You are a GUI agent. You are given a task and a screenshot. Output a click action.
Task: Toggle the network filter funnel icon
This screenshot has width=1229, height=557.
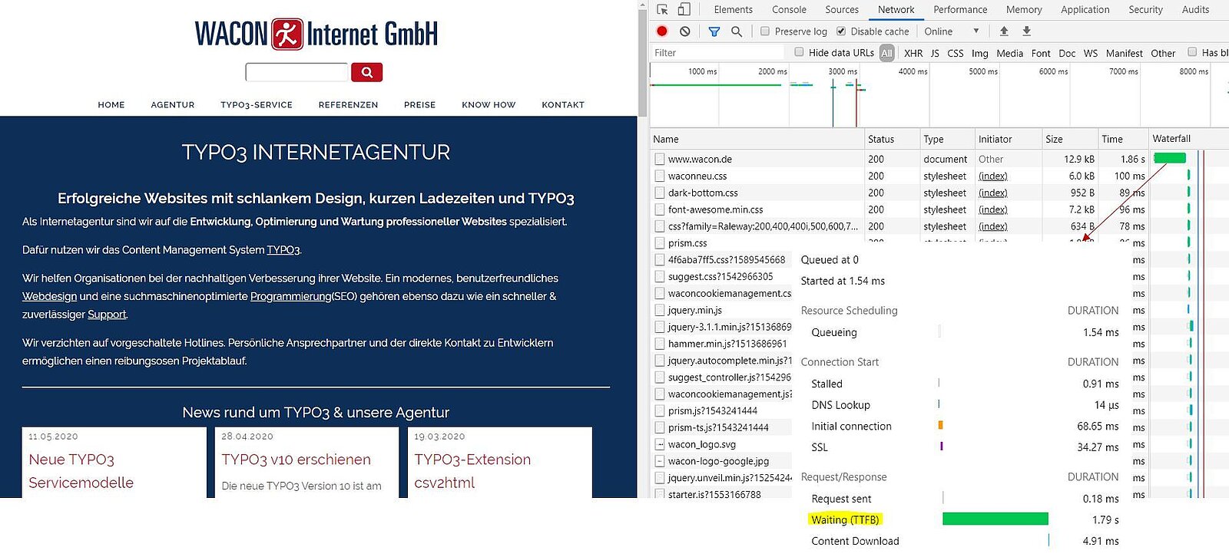714,31
